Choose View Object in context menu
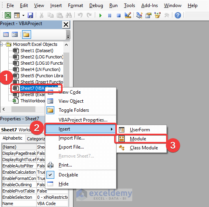The width and height of the screenshot is (209, 207). [x=81, y=101]
